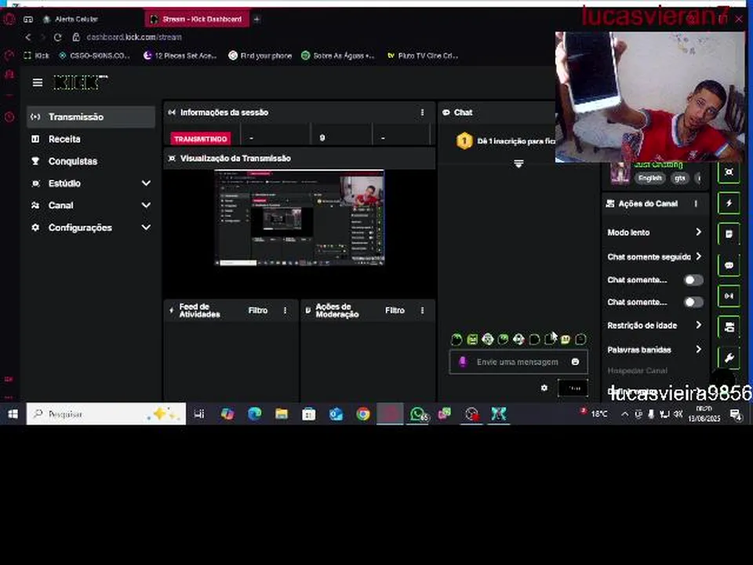Click the purple identity badge in message box
The height and width of the screenshot is (565, 753).
(x=463, y=362)
